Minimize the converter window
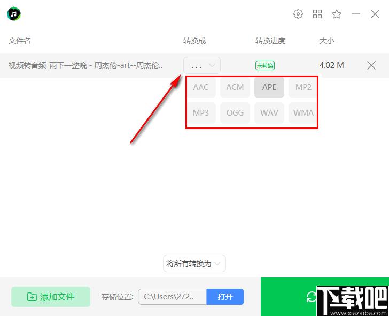The image size is (389, 316). click(x=356, y=14)
